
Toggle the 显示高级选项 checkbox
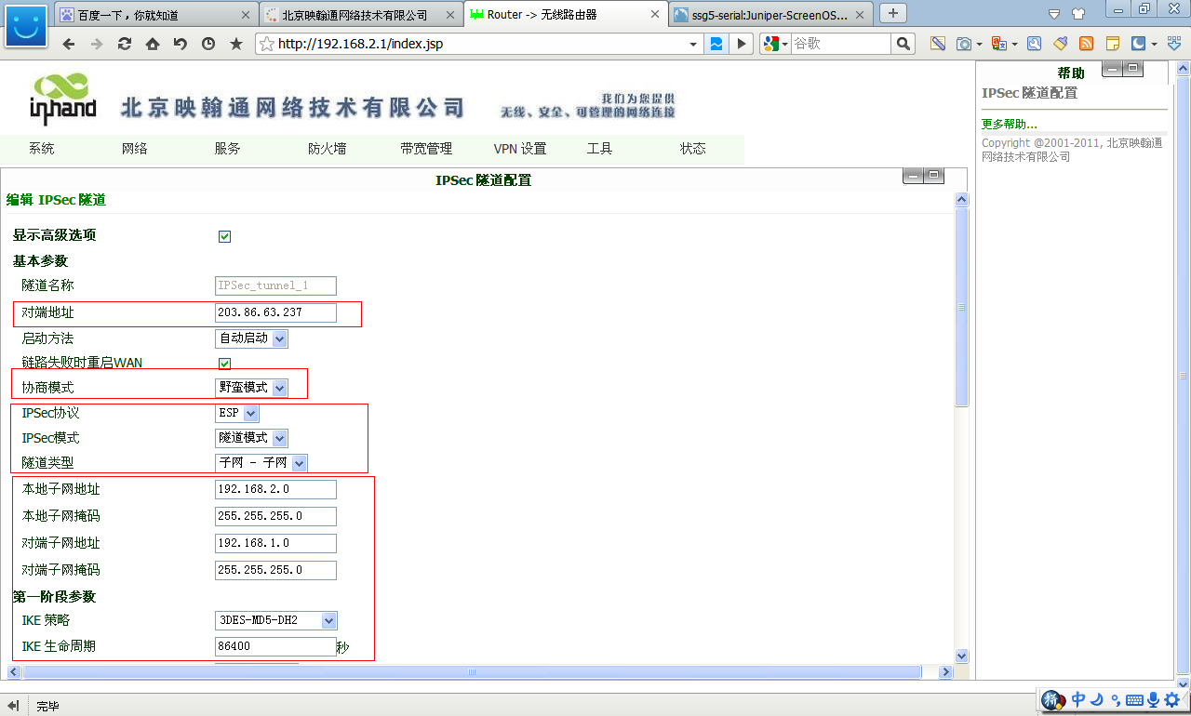(224, 236)
